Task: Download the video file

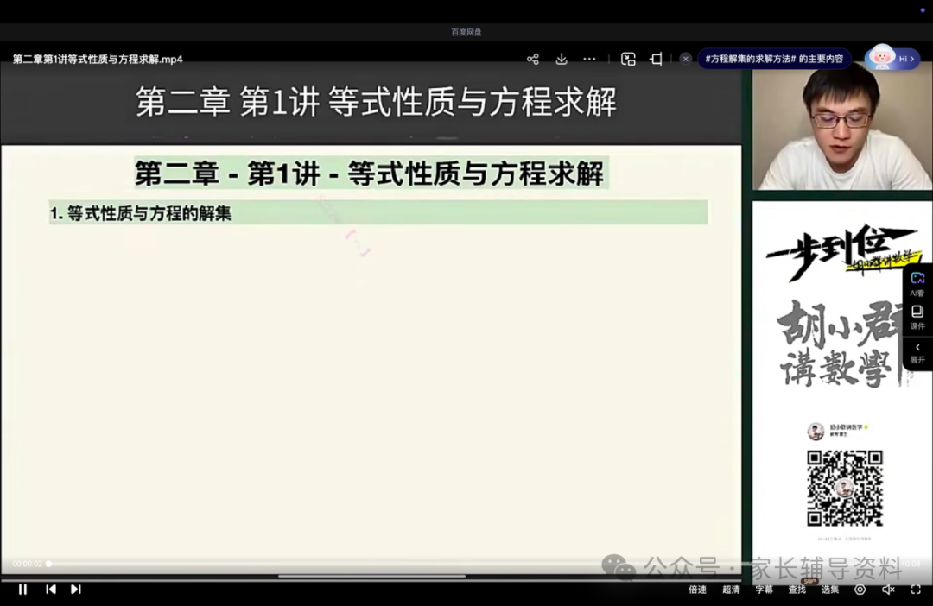Action: (562, 59)
